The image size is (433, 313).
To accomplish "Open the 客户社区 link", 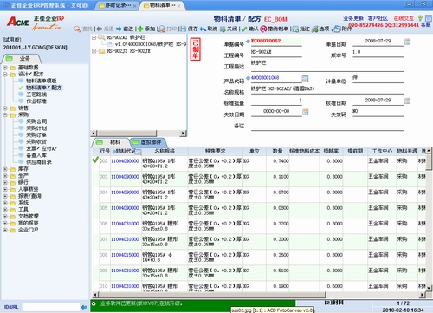I will [378, 18].
